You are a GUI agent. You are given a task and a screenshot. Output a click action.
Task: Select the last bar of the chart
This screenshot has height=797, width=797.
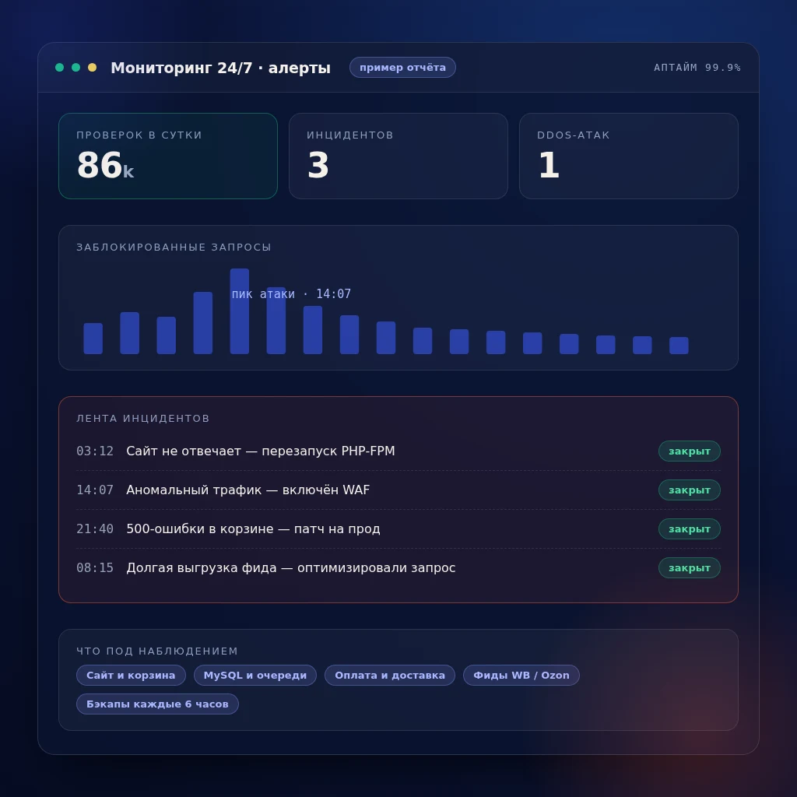tap(679, 346)
